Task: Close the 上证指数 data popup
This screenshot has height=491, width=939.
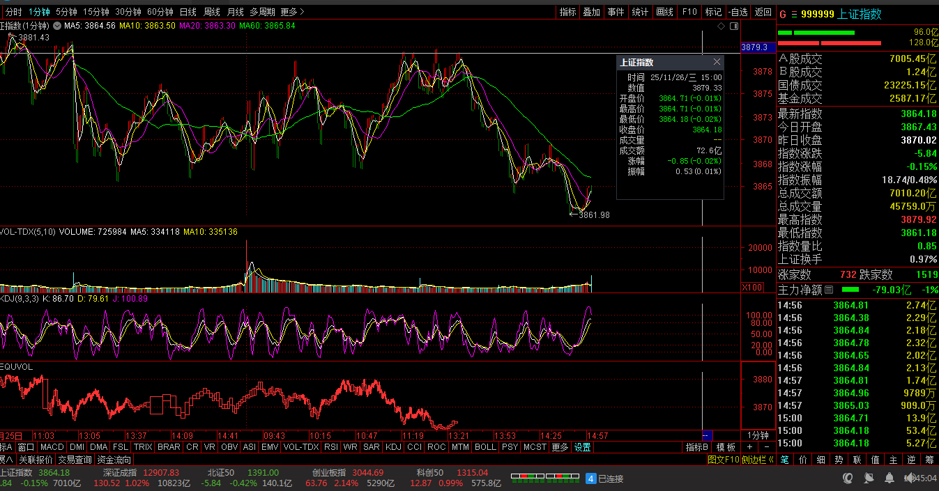Action: (717, 62)
